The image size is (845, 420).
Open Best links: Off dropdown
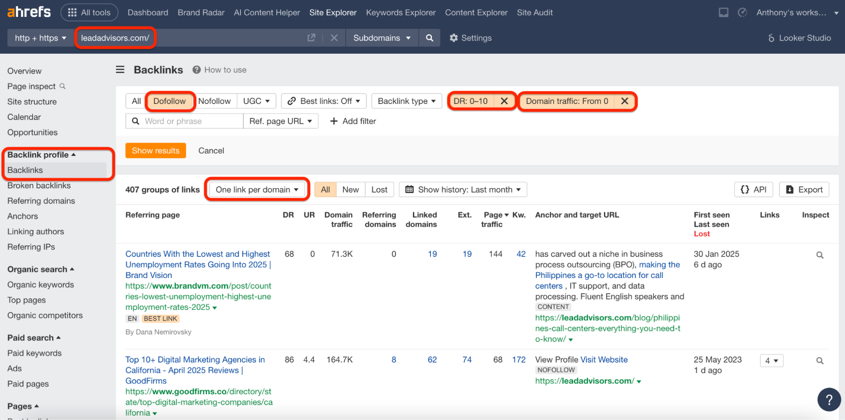pyautogui.click(x=324, y=101)
